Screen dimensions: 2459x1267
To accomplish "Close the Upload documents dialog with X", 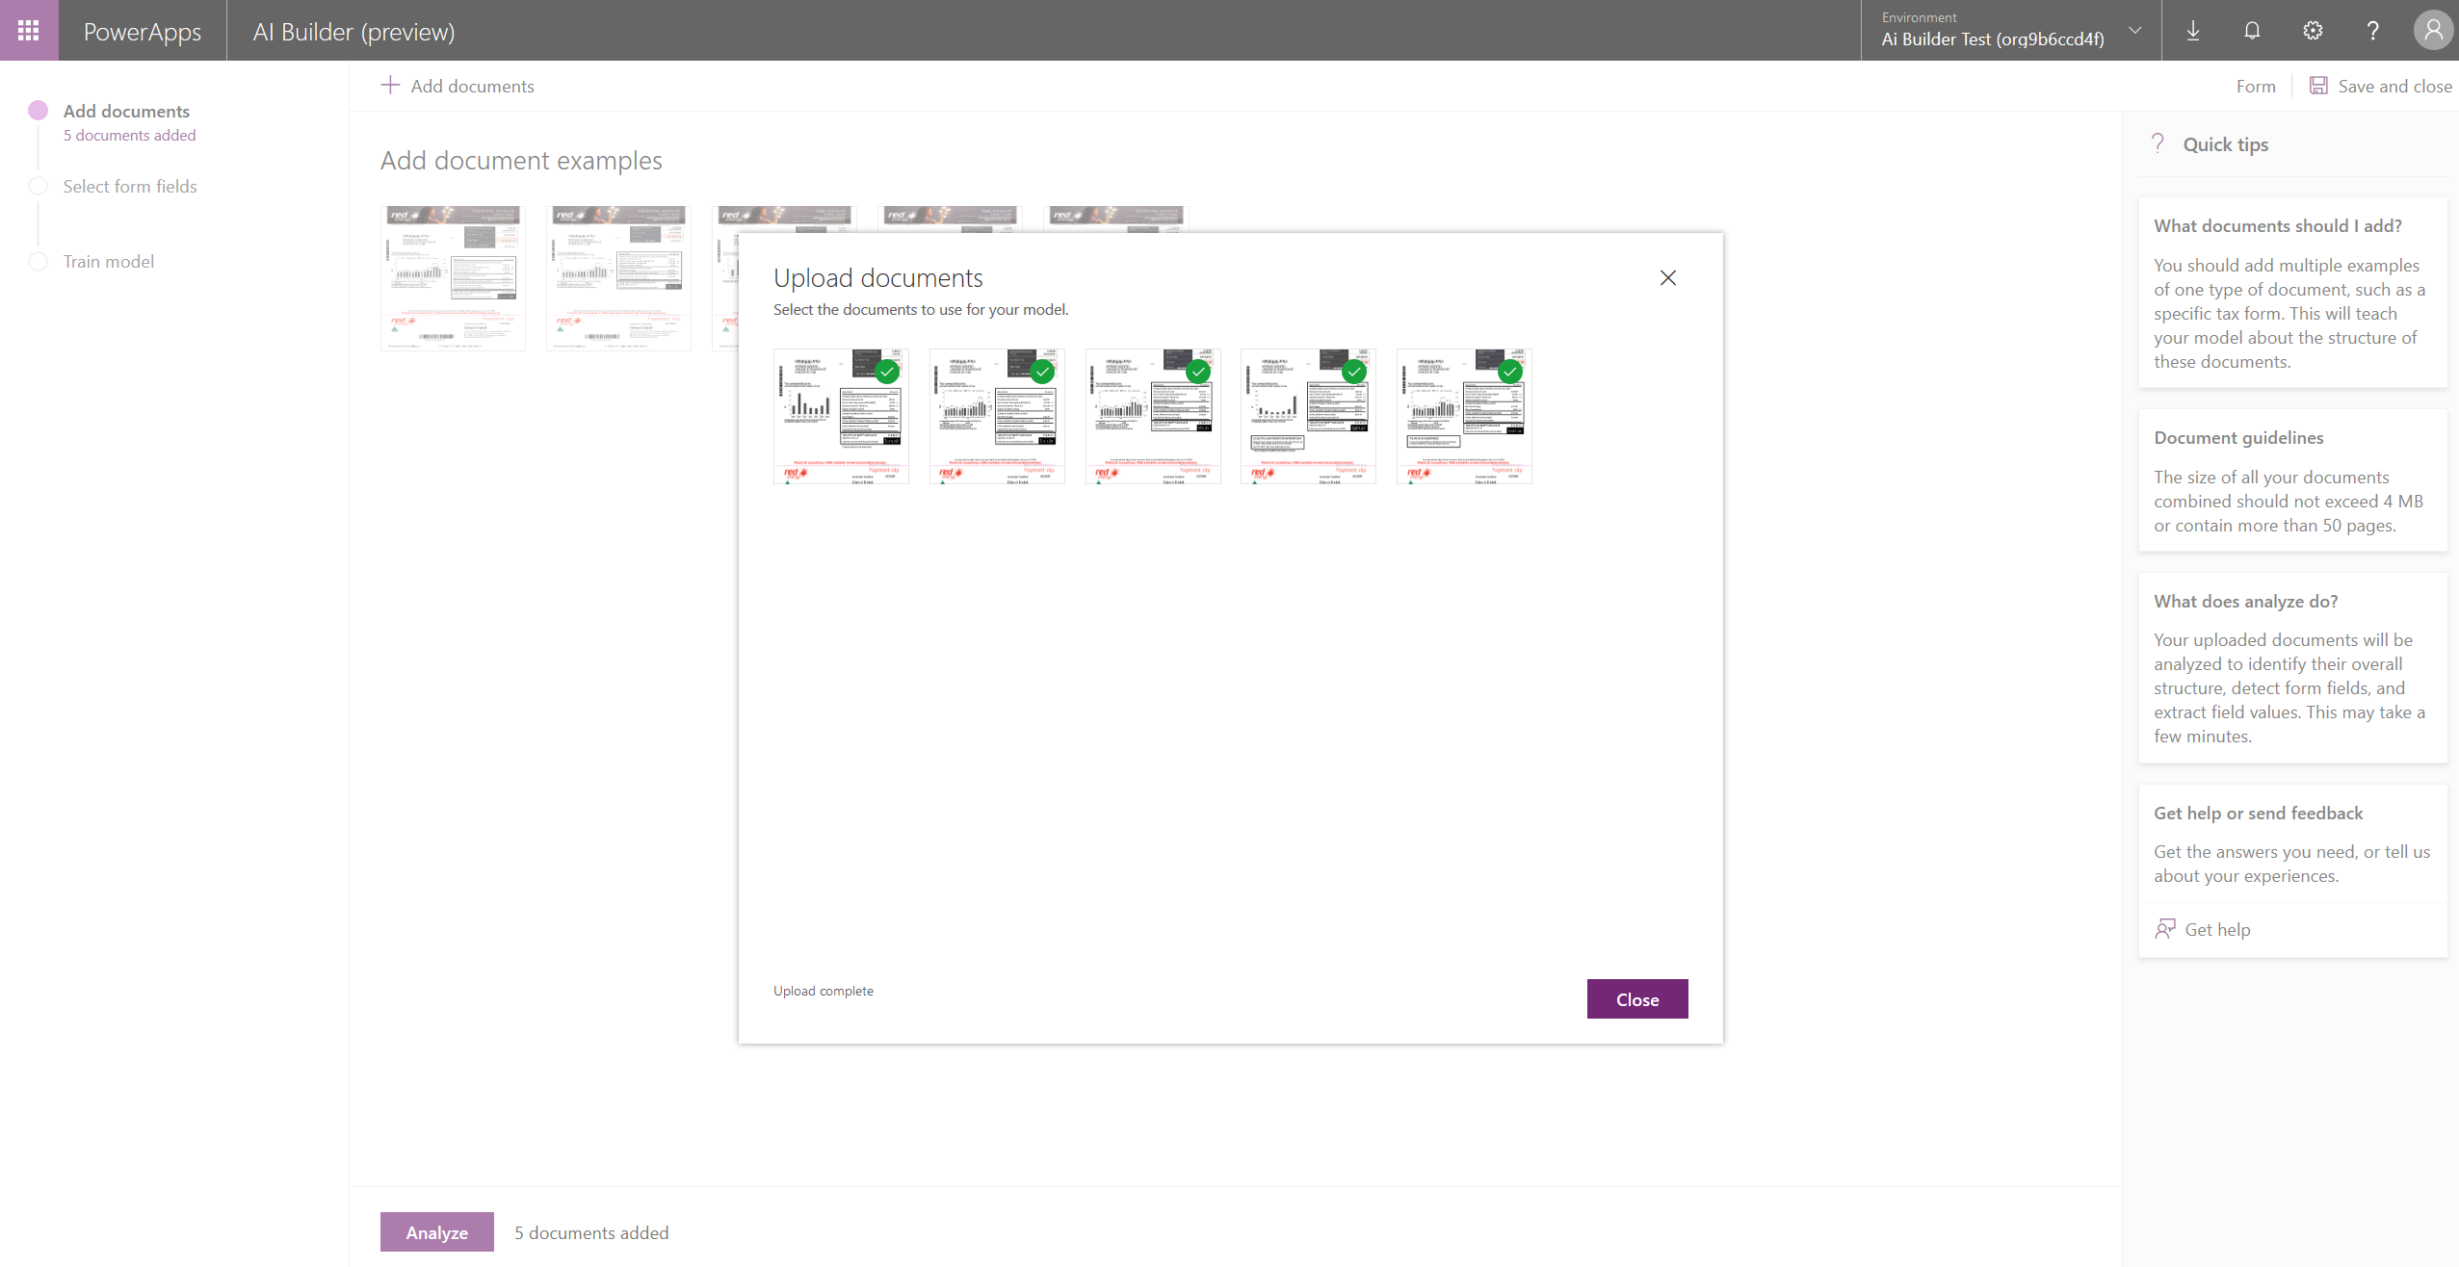I will click(x=1668, y=278).
